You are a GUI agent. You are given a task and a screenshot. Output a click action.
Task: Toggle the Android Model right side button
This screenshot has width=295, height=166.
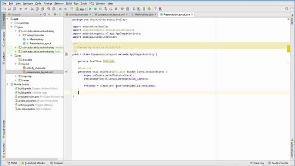click(292, 148)
